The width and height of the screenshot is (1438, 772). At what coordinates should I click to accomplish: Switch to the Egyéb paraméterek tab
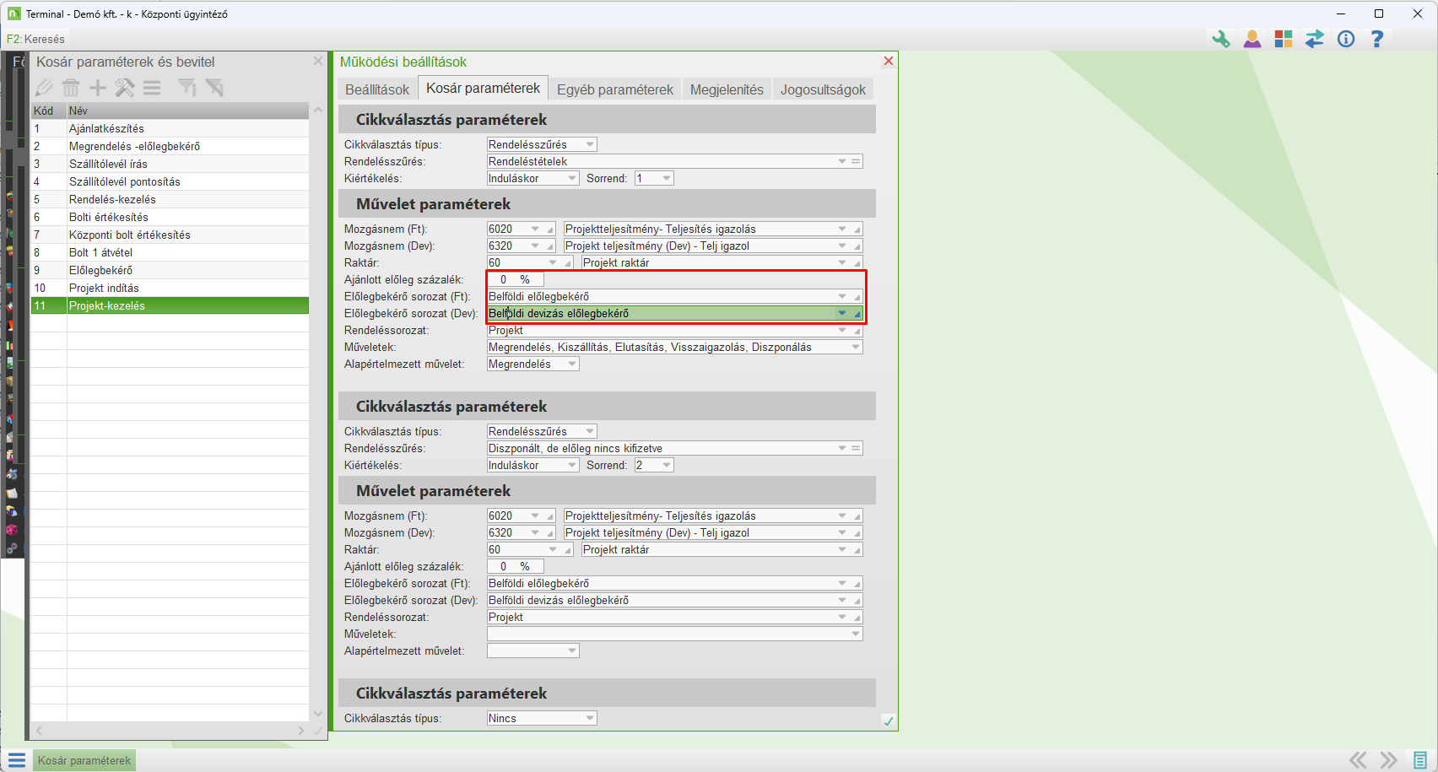click(615, 89)
